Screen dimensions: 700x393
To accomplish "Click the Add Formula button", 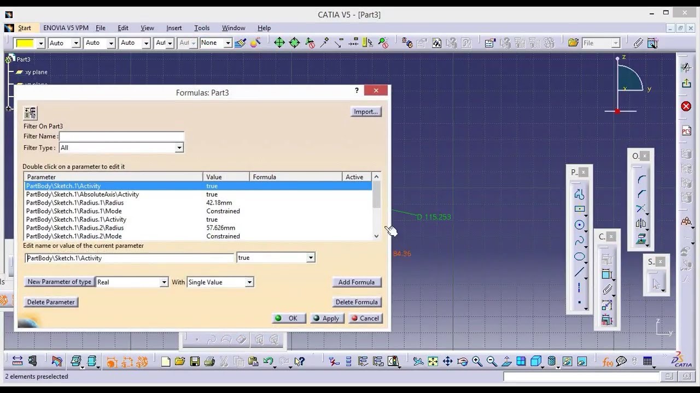I will tap(357, 282).
